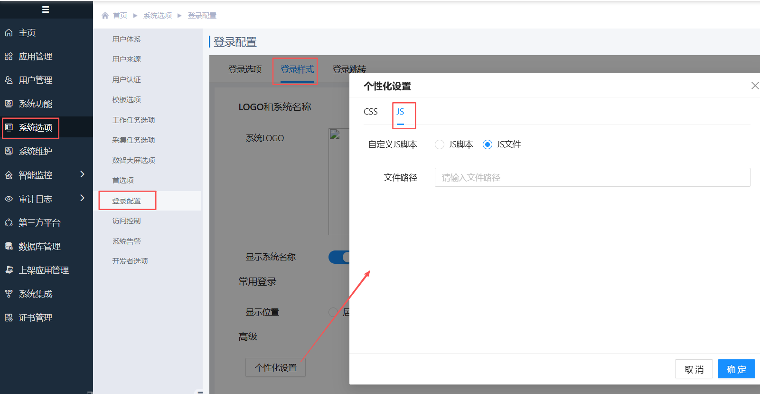
Task: Click the 取消 cancel button
Action: point(694,369)
